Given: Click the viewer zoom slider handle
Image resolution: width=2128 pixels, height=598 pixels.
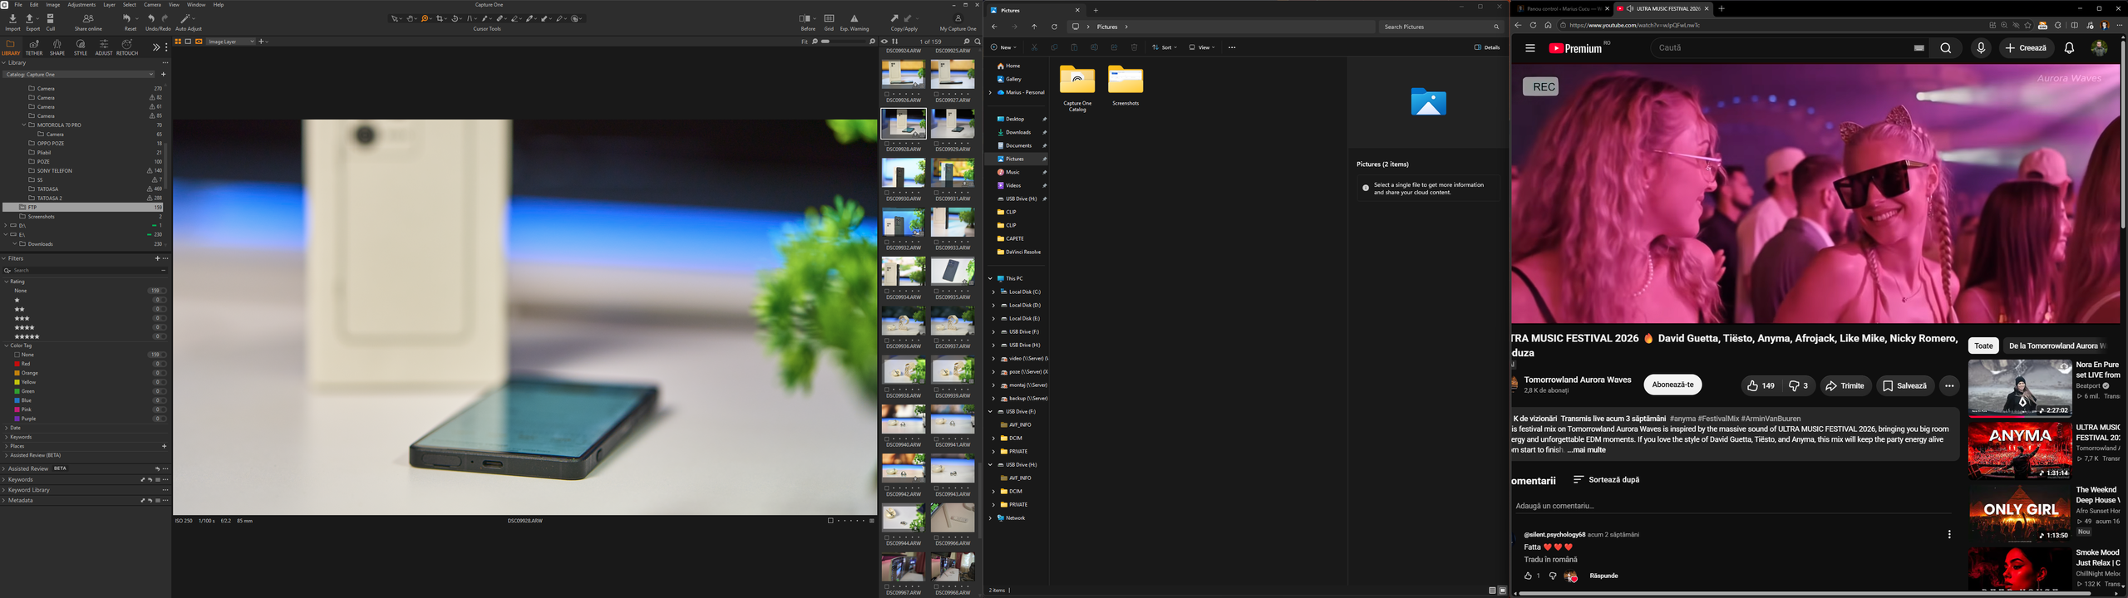Looking at the screenshot, I should click(825, 42).
